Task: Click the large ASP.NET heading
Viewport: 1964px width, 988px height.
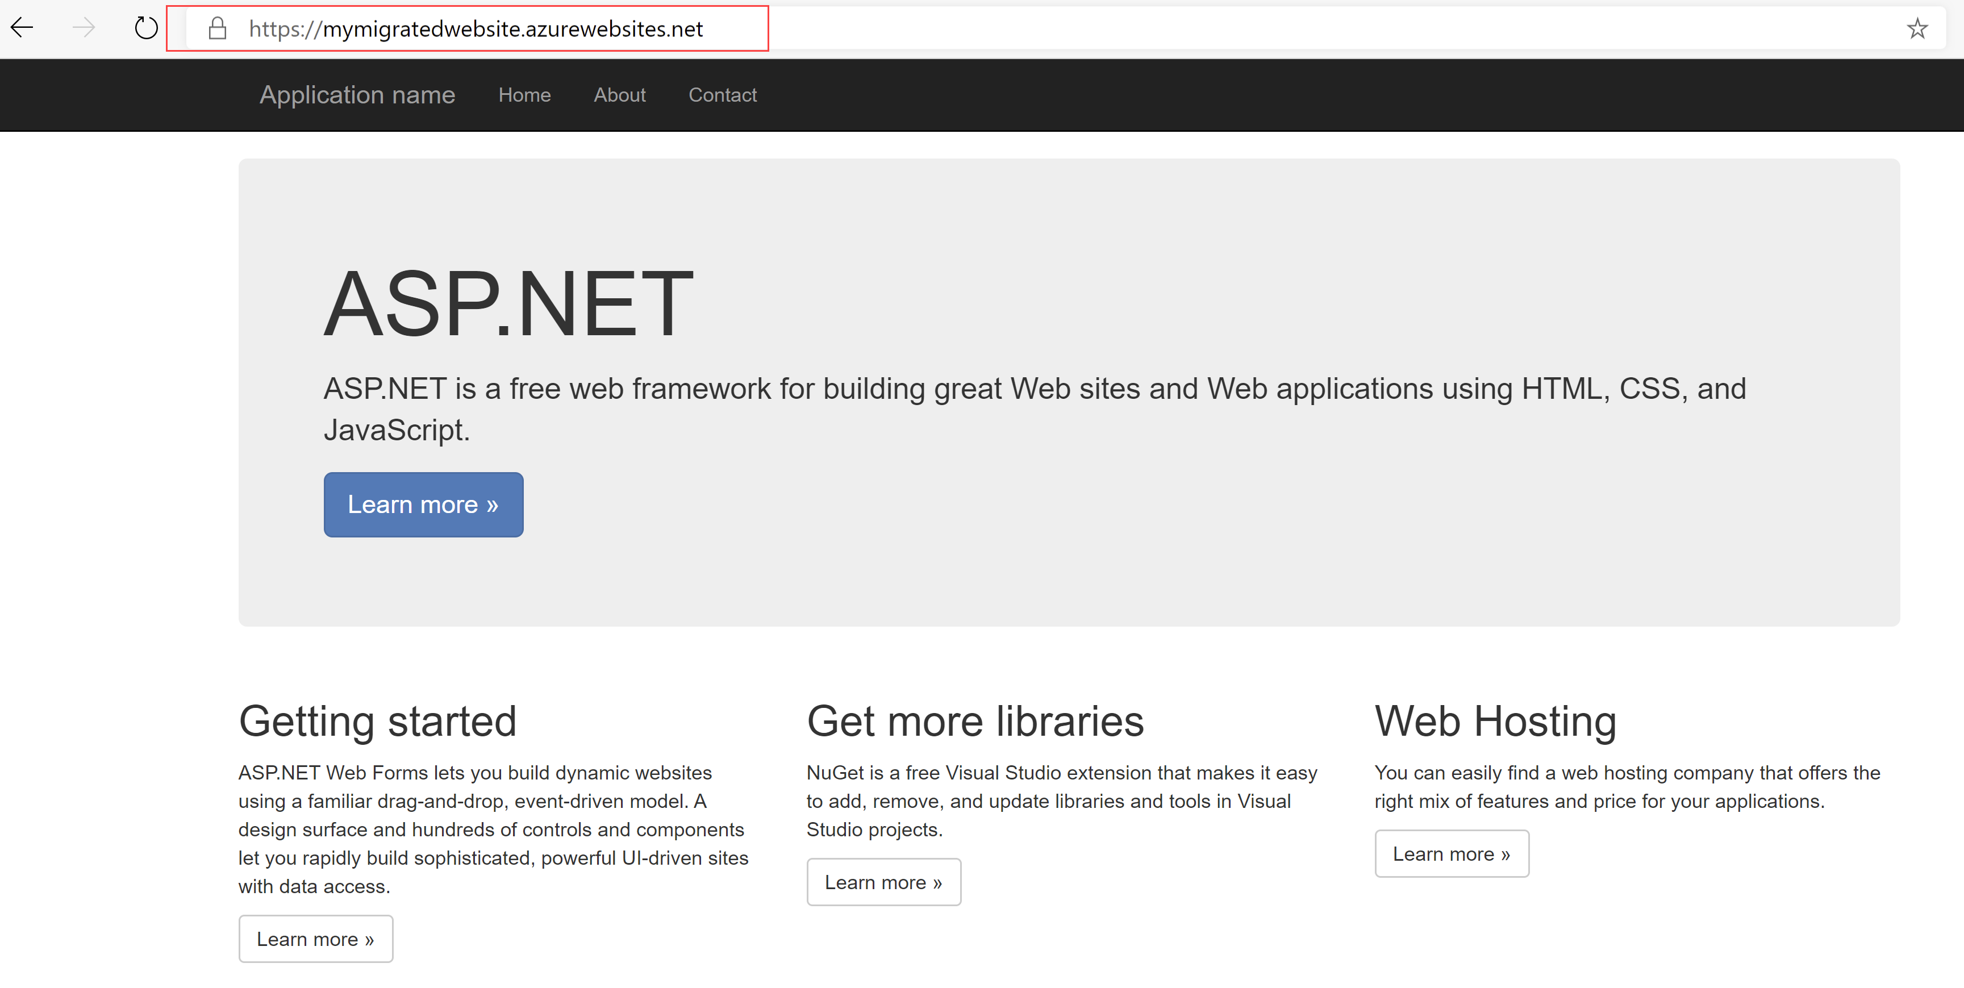Action: point(508,303)
